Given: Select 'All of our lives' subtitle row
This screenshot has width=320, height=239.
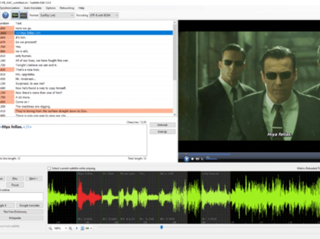Looking at the screenshot, I should pyautogui.click(x=86, y=60).
